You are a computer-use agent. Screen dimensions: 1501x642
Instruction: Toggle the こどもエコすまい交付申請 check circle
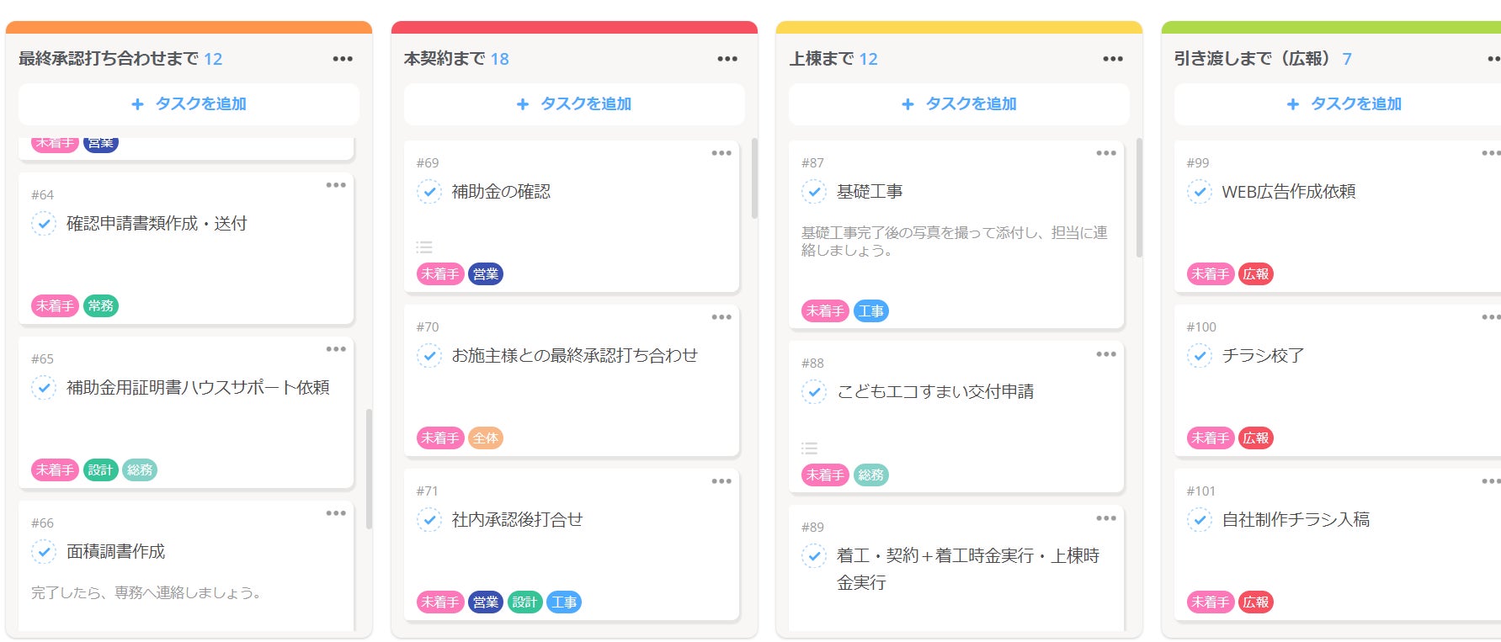(x=814, y=392)
